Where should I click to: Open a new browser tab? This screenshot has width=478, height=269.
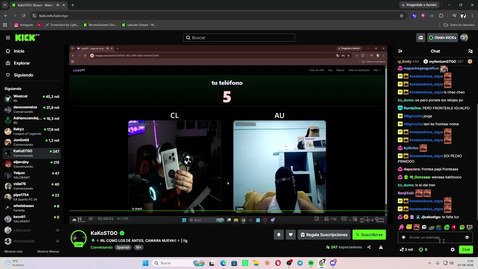coord(72,5)
